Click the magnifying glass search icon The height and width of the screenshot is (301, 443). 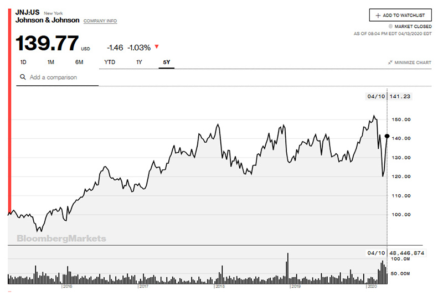pyautogui.click(x=23, y=77)
